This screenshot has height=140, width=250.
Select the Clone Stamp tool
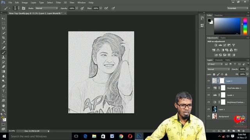click(4, 57)
